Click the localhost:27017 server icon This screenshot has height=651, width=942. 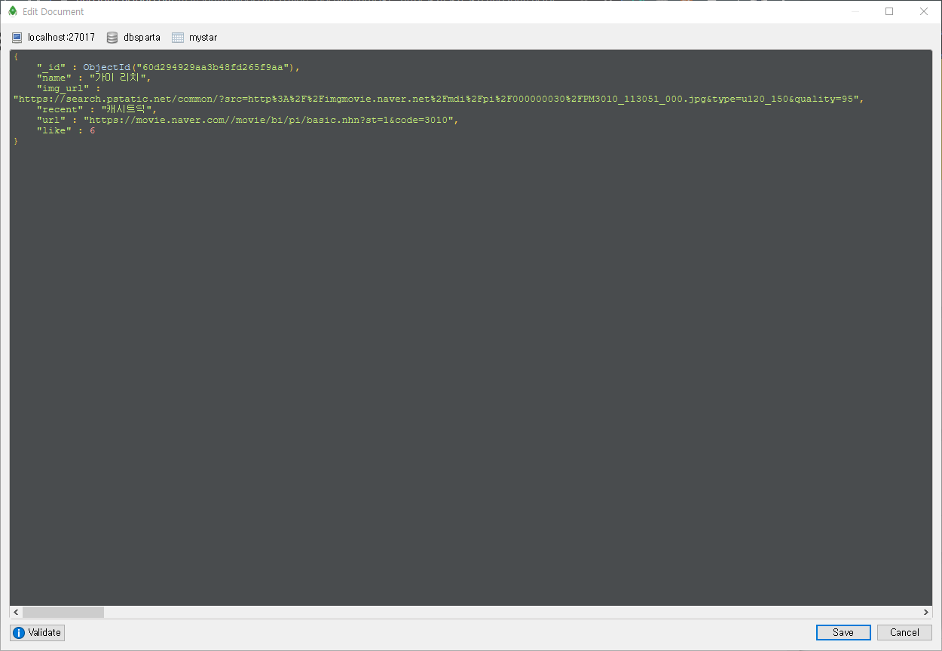click(17, 37)
